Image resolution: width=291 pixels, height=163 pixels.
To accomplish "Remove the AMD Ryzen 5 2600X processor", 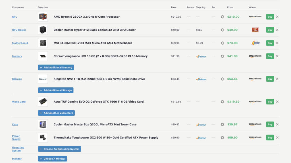I will pyautogui.click(x=277, y=17).
